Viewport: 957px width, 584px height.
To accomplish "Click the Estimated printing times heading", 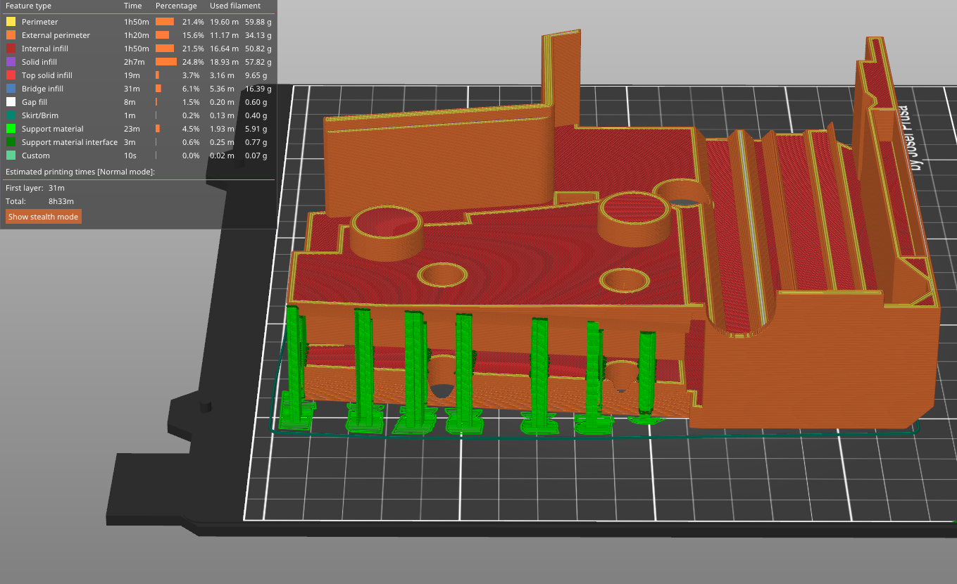I will 80,172.
